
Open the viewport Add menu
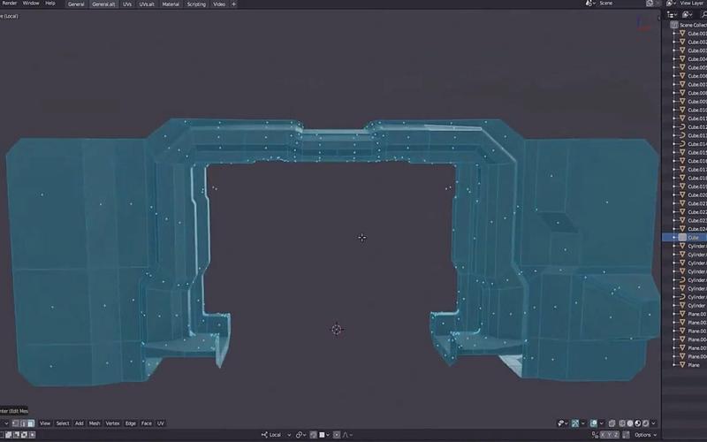(x=80, y=423)
